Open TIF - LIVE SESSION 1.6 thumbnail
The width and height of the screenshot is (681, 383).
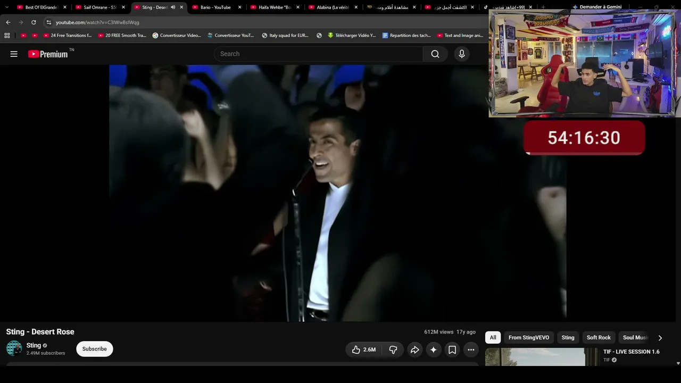542,357
